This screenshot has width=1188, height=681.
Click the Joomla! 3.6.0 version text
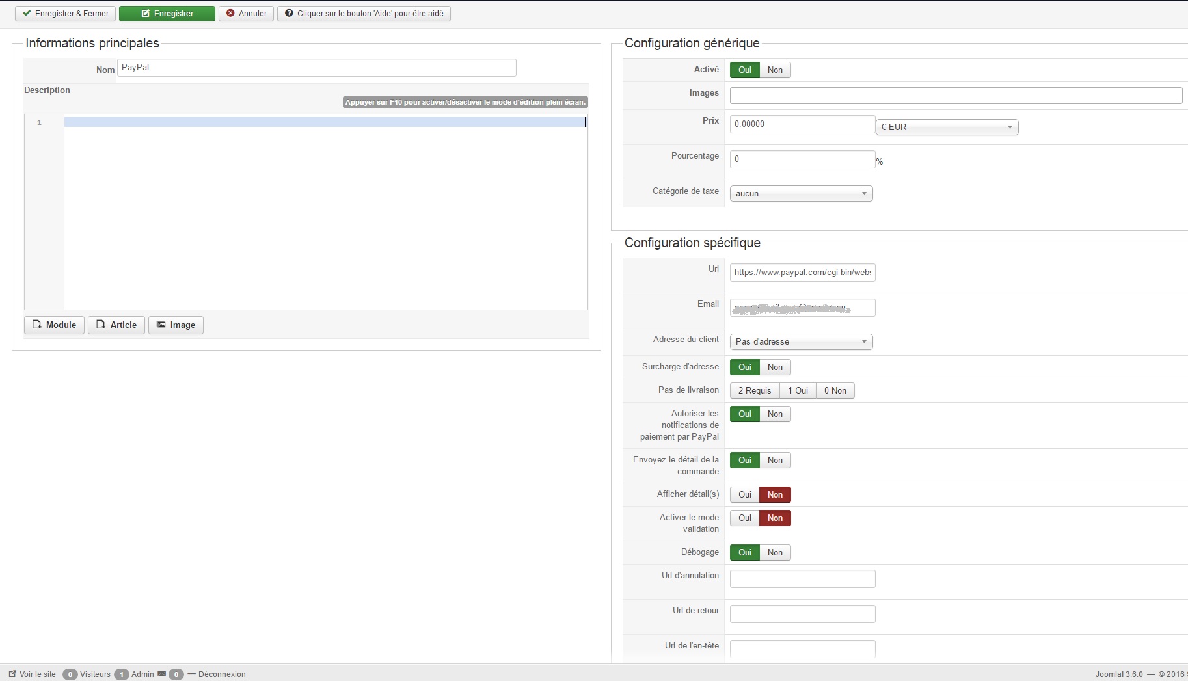coord(1119,674)
